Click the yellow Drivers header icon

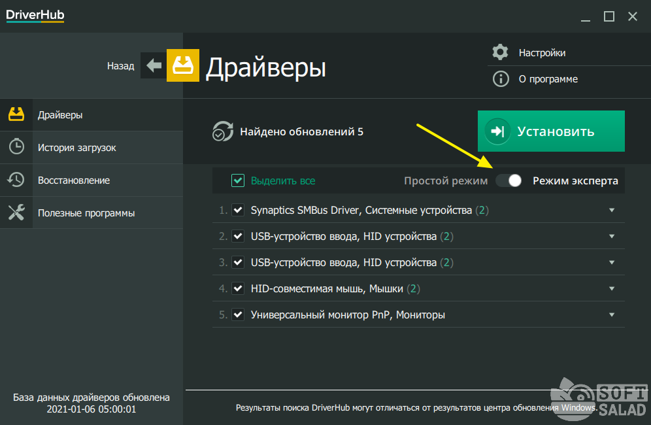coord(182,65)
